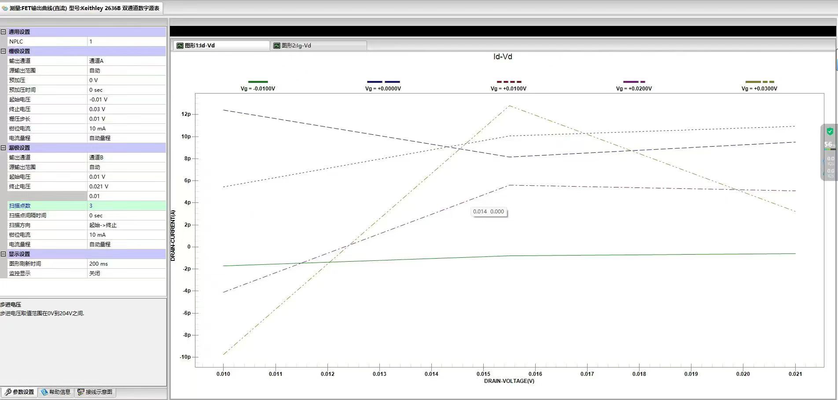The width and height of the screenshot is (838, 400).
Task: Click the help book icon for 帮助信息
Action: 44,392
